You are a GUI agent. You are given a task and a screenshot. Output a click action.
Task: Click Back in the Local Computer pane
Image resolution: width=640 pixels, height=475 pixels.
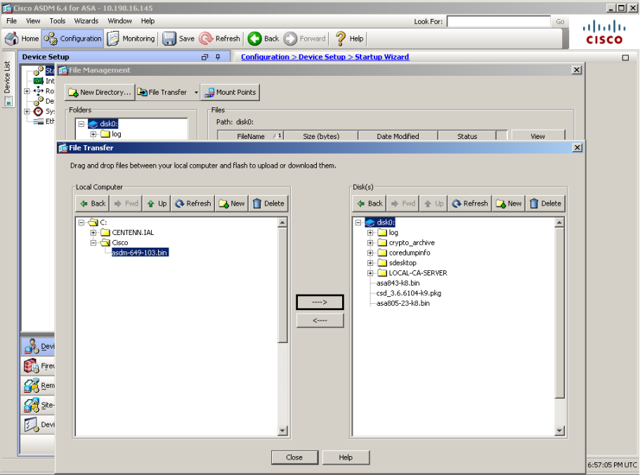pyautogui.click(x=93, y=203)
